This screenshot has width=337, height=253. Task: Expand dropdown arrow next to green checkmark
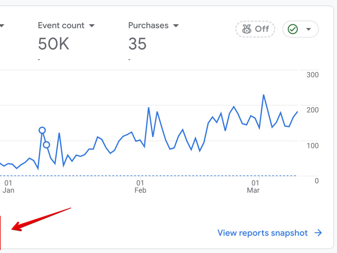pyautogui.click(x=308, y=29)
